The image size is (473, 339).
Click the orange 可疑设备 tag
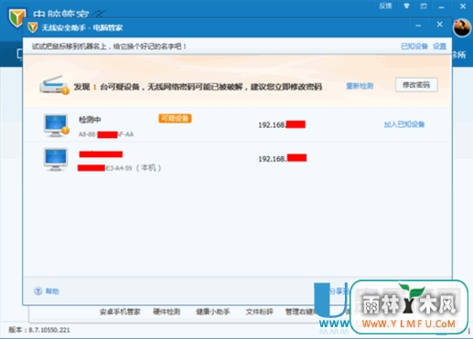click(175, 118)
